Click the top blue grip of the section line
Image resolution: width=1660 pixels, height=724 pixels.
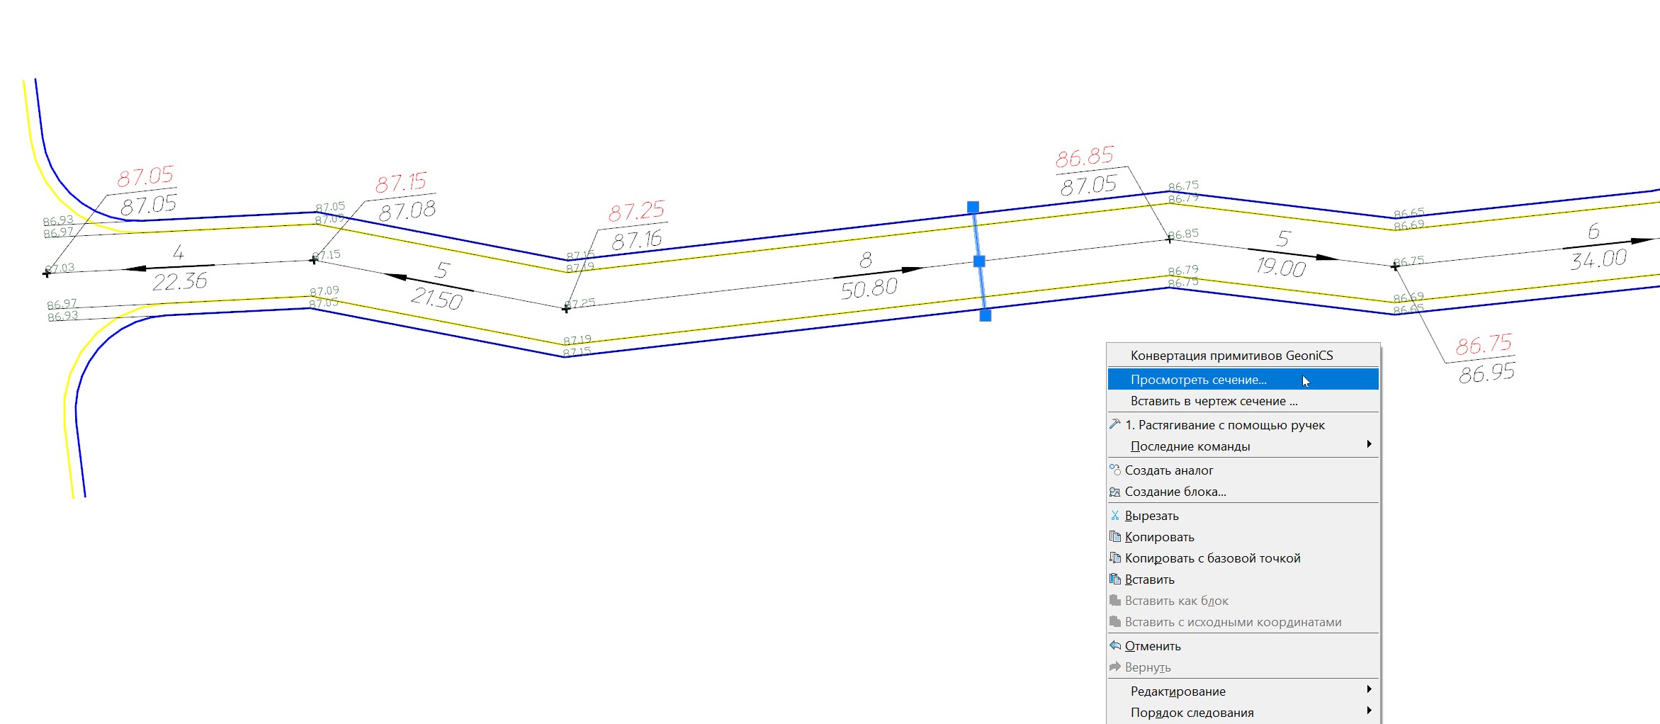[973, 208]
